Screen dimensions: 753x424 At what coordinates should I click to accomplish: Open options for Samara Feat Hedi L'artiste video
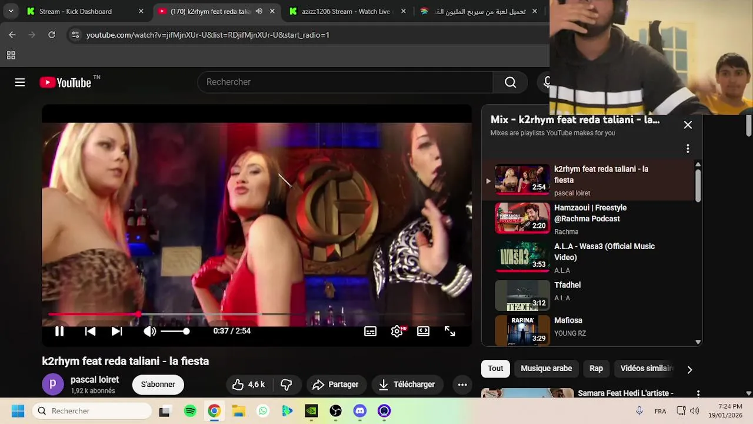[698, 393]
